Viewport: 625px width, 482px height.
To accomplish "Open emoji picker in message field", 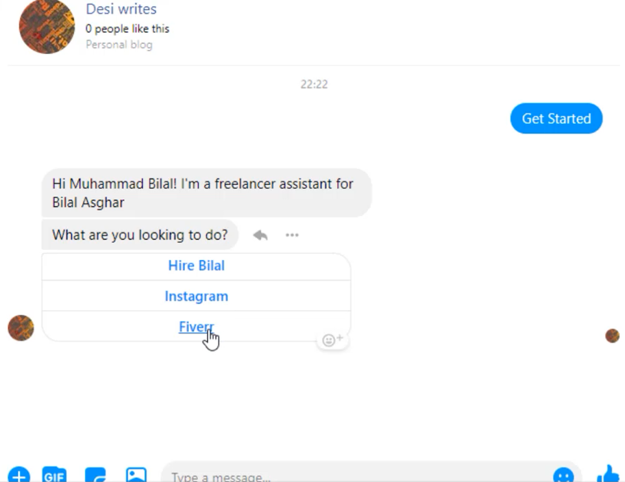I will click(563, 475).
